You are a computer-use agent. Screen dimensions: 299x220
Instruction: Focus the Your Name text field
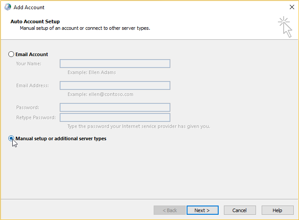[x=115, y=64]
